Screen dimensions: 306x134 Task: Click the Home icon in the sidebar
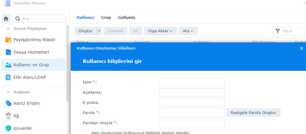6,19
